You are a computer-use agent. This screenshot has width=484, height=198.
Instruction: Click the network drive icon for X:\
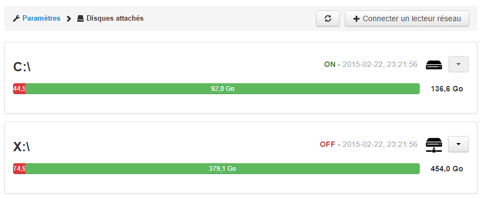click(x=434, y=145)
